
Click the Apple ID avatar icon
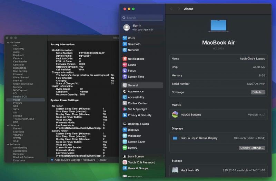click(127, 27)
